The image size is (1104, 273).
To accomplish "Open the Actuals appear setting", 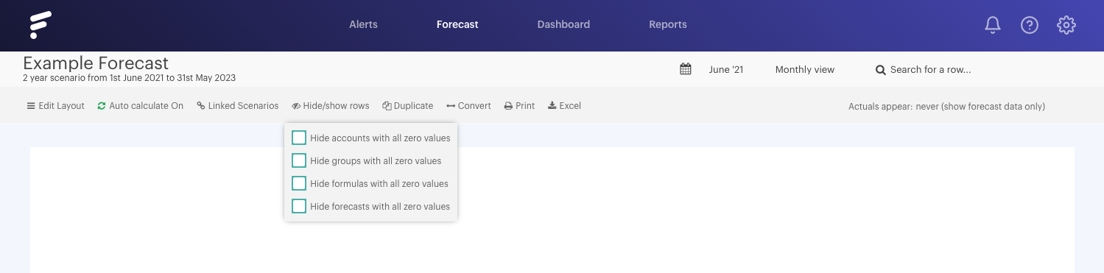I will point(946,106).
